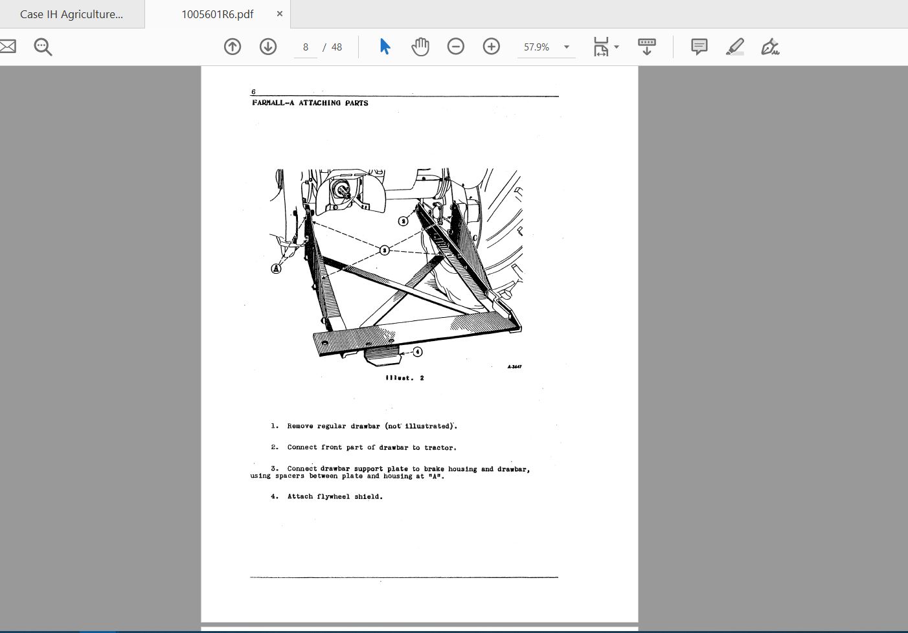The height and width of the screenshot is (633, 908).
Task: Click the drawbar illustration in the PDF
Action: (396, 267)
